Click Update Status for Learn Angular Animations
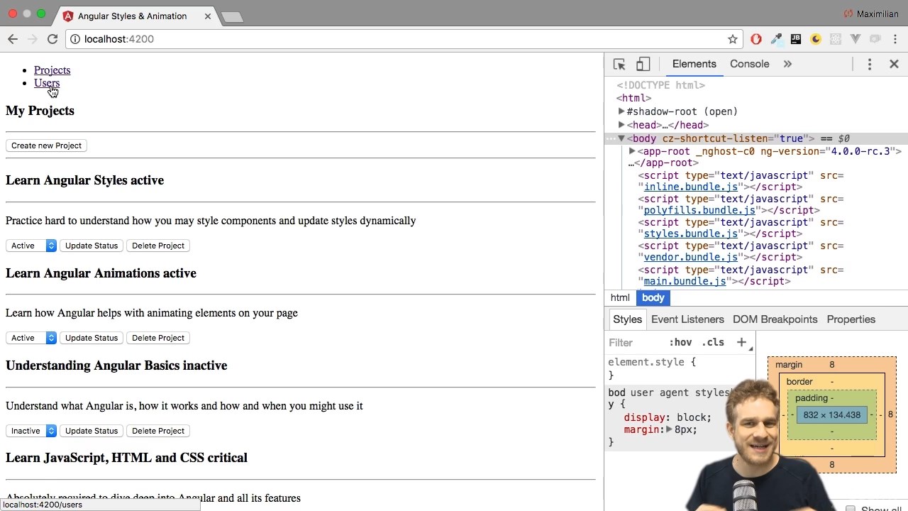908x511 pixels. click(92, 338)
